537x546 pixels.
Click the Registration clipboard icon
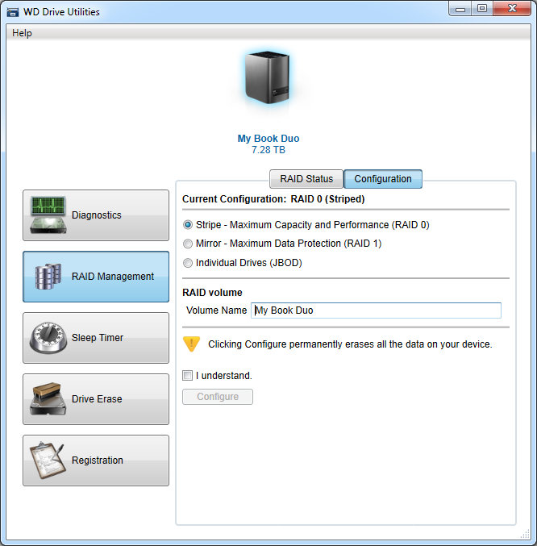tap(48, 460)
